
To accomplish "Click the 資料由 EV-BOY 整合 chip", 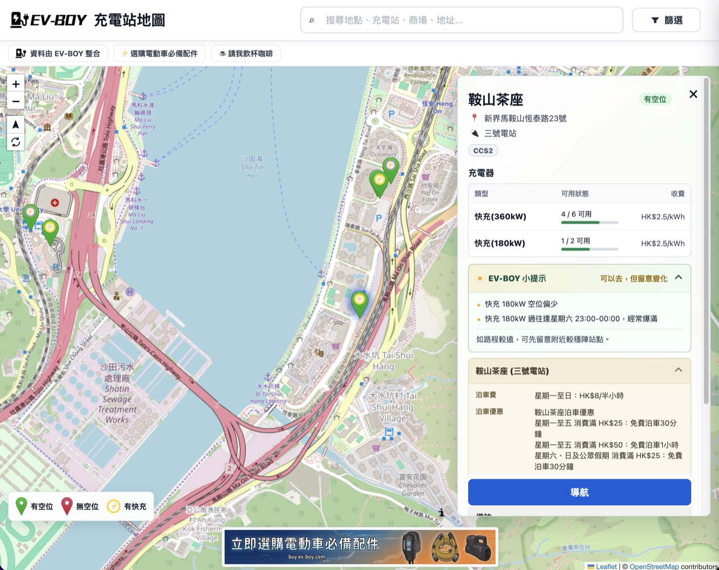I will click(x=58, y=53).
